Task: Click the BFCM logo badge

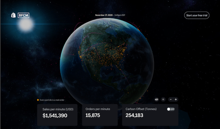Action: [23, 15]
